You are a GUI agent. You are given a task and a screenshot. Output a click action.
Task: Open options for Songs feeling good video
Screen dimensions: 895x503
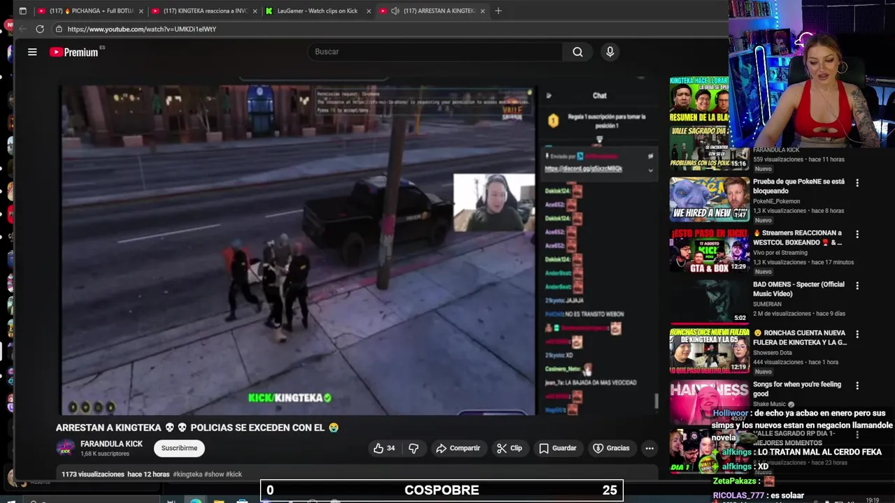[857, 386]
